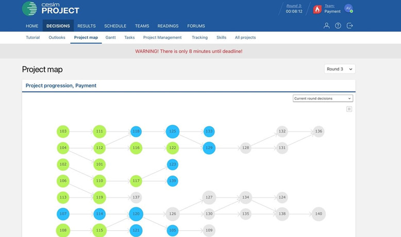Image resolution: width=401 pixels, height=237 pixels.
Task: Select green task node 103
Action: click(63, 132)
